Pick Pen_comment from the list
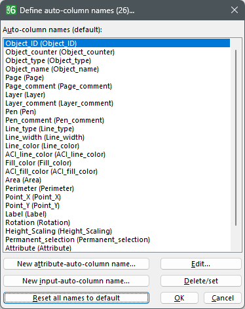The height and width of the screenshot is (309, 245). tap(117, 120)
